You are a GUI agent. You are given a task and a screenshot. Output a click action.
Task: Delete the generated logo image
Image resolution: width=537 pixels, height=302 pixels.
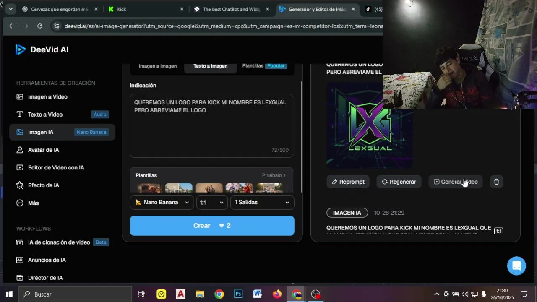coord(496,182)
